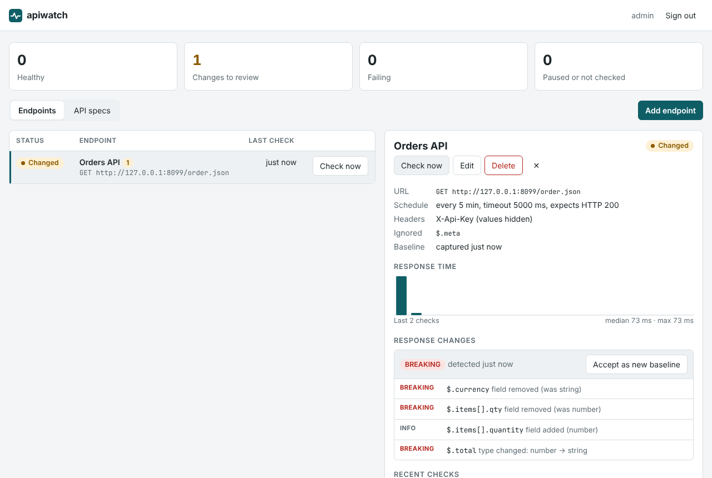Select the $.items[].quantity field added row

coord(543,430)
